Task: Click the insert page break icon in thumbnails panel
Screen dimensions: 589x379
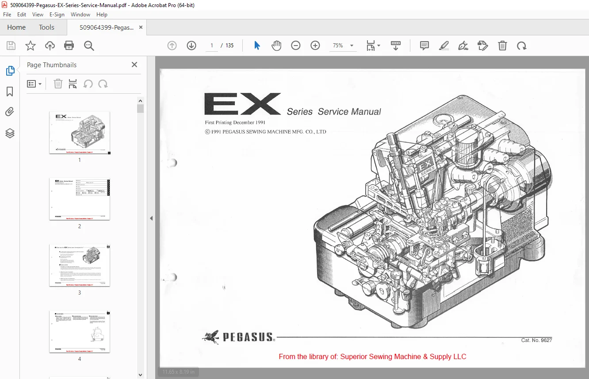Action: [x=73, y=84]
